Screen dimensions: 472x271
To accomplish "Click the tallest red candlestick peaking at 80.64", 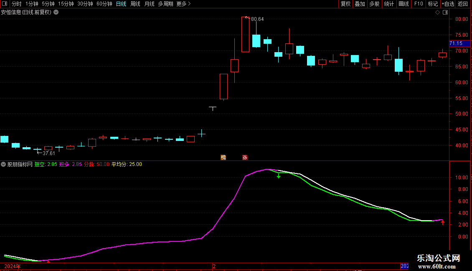I will pos(245,35).
